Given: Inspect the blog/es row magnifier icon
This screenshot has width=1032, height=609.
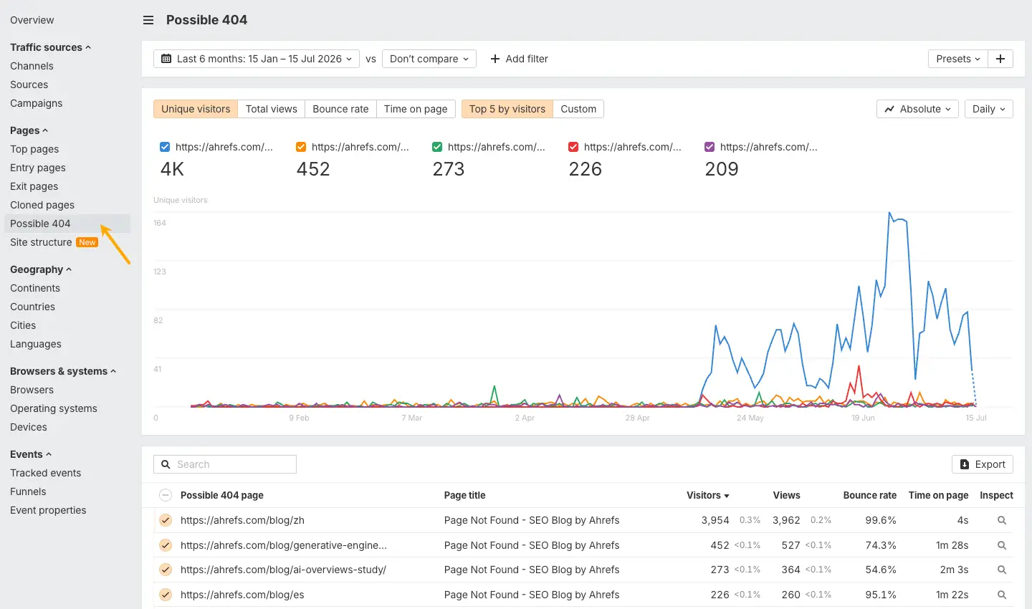Looking at the screenshot, I should (1002, 595).
